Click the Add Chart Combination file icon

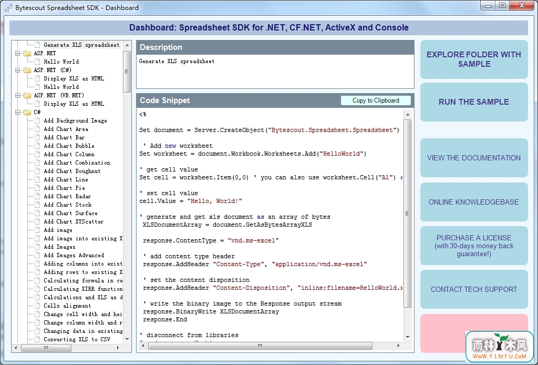click(37, 163)
